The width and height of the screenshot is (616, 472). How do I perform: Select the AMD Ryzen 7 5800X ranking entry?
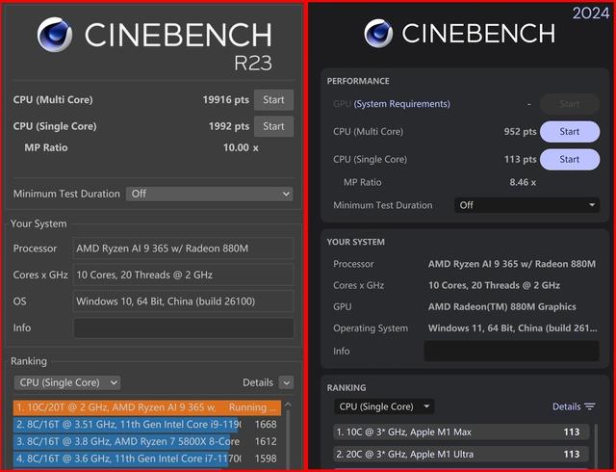coord(145,442)
